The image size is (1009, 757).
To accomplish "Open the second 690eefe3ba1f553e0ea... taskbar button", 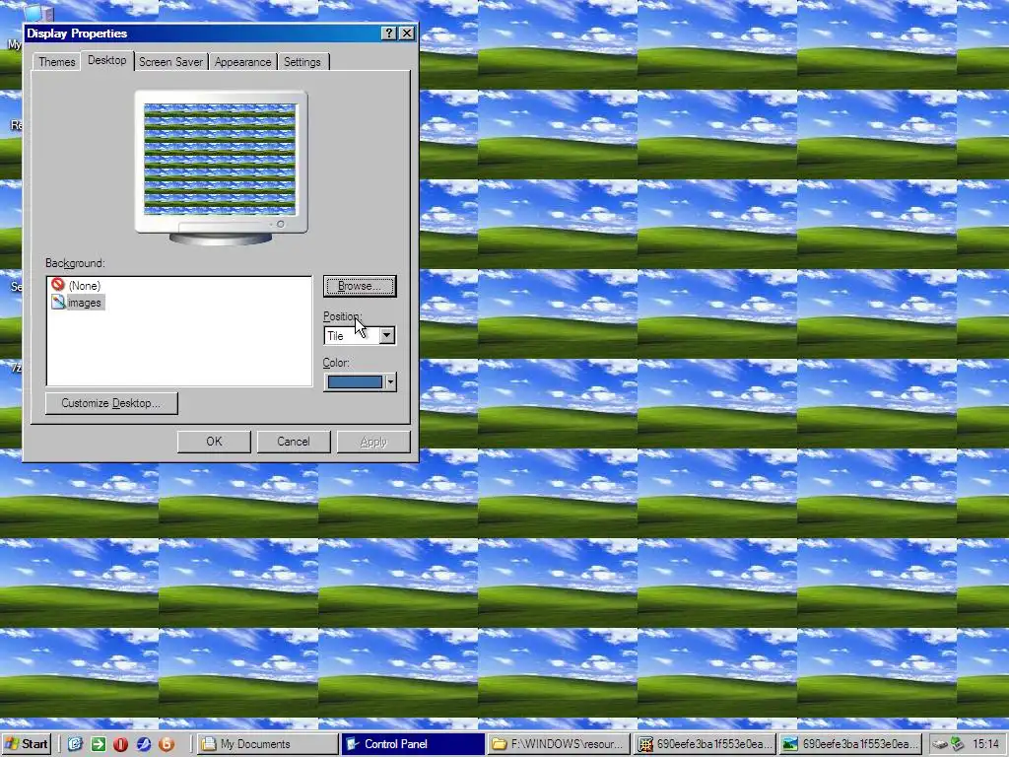I will pyautogui.click(x=849, y=744).
